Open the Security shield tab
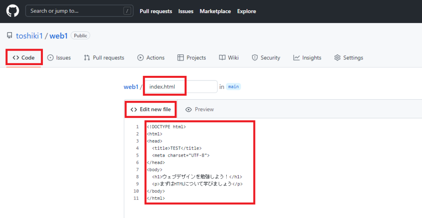 coord(266,58)
